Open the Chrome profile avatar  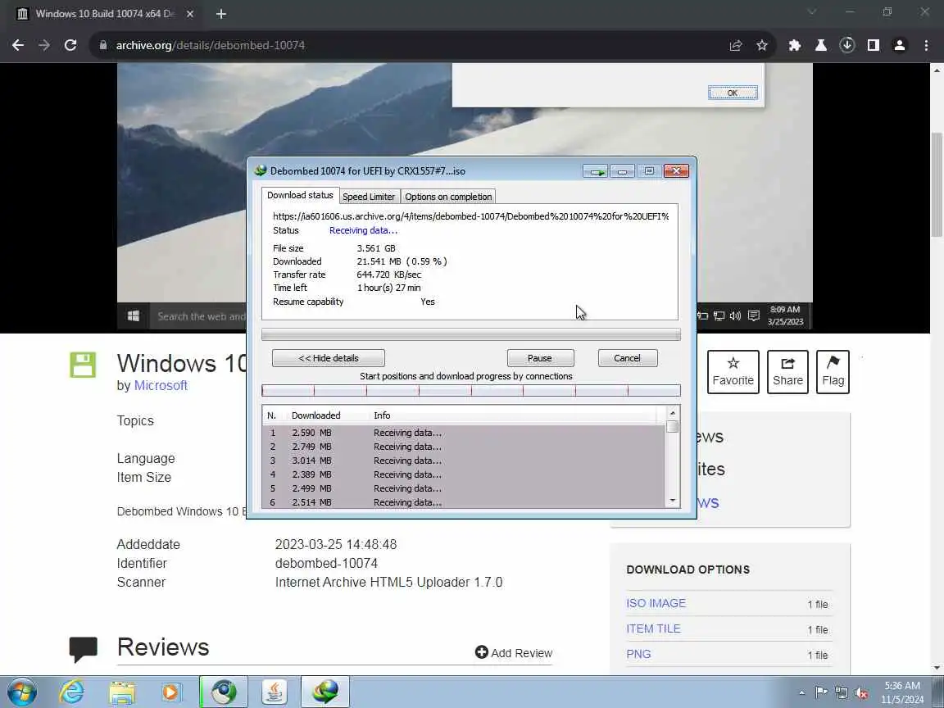point(900,45)
